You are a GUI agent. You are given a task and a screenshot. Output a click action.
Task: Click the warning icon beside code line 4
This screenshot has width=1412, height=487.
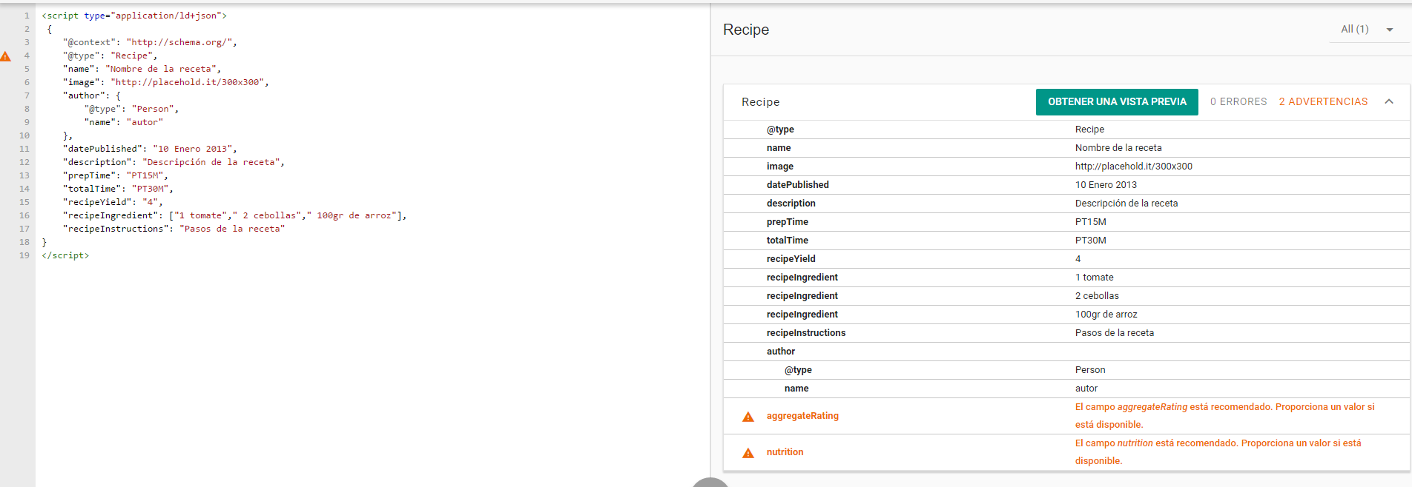[6, 56]
